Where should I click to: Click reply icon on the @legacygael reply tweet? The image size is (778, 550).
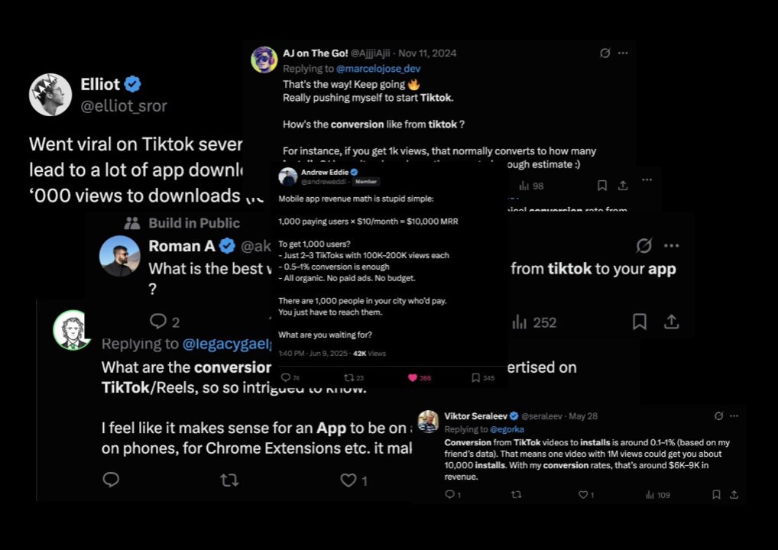(111, 480)
